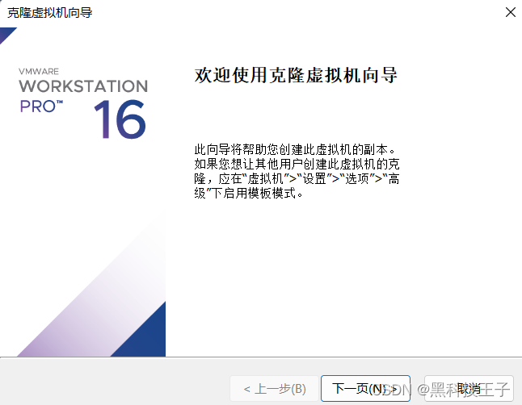Close the 克隆虚拟机向导 dialog window
Image resolution: width=522 pixels, height=405 pixels.
[511, 12]
